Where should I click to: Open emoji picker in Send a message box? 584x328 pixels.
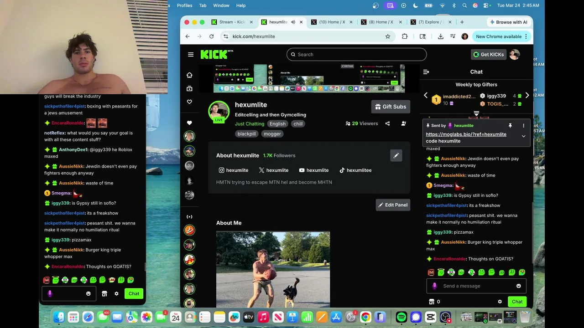click(x=518, y=286)
